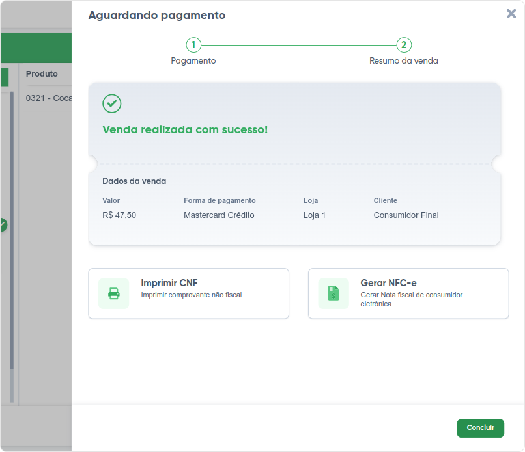Click the Valor label
The width and height of the screenshot is (525, 452).
111,200
